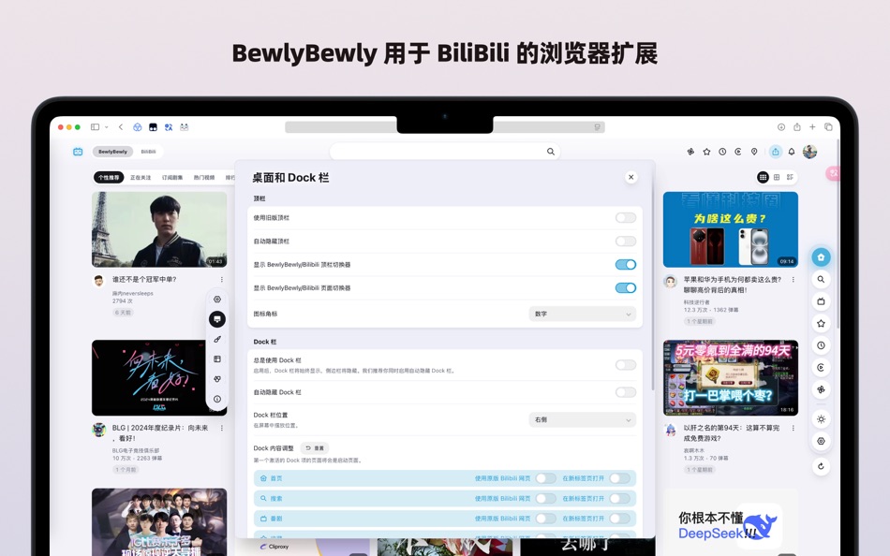Open the 正在关注 tab
This screenshot has height=556, width=890.
[x=141, y=178]
